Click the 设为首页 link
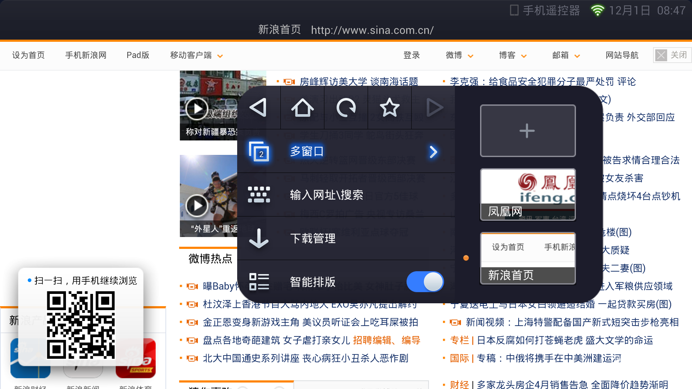 pos(28,55)
